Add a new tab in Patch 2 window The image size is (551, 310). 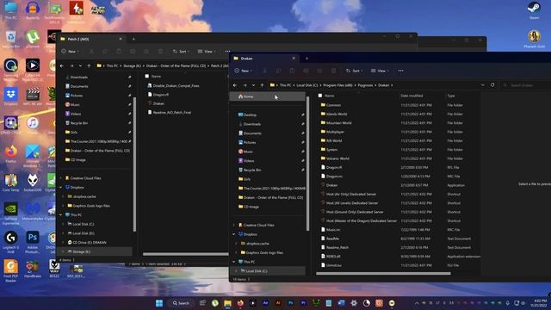click(133, 39)
